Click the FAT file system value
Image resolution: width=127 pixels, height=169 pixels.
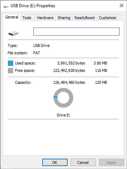(36, 53)
